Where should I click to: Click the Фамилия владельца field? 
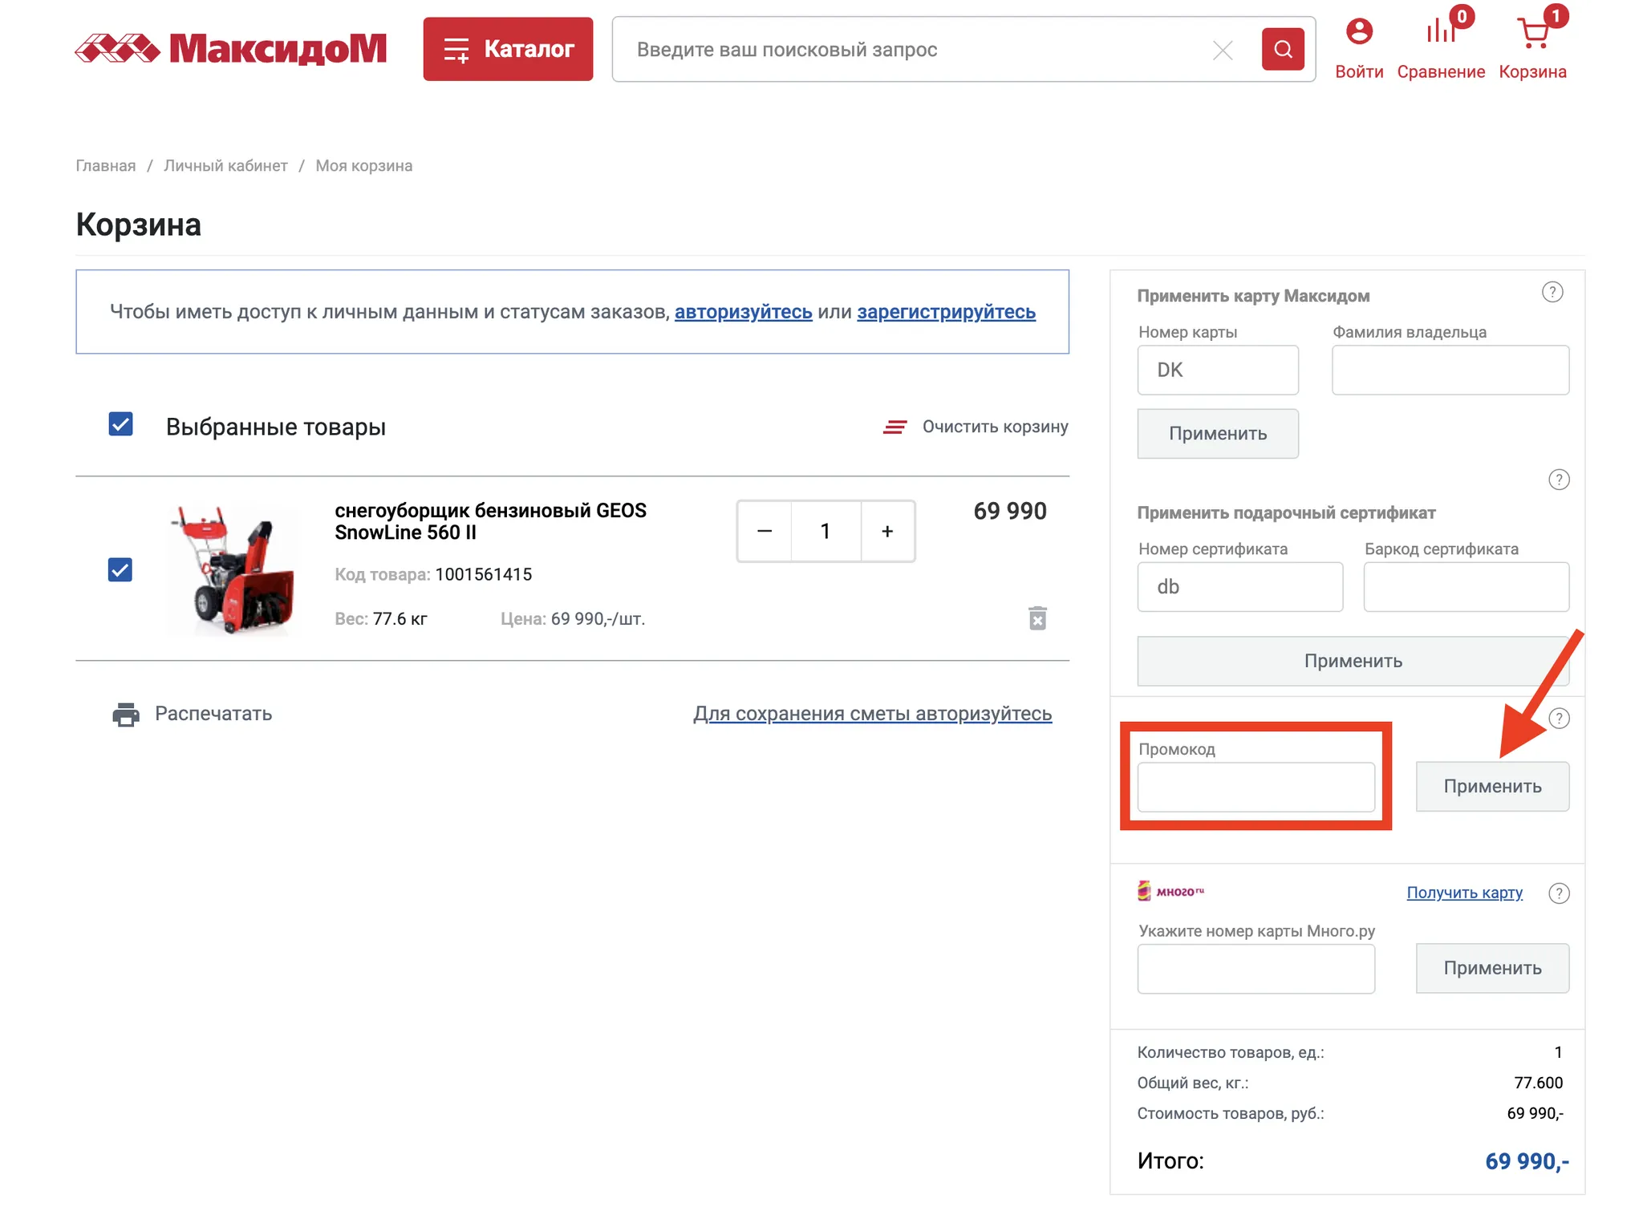pos(1450,370)
